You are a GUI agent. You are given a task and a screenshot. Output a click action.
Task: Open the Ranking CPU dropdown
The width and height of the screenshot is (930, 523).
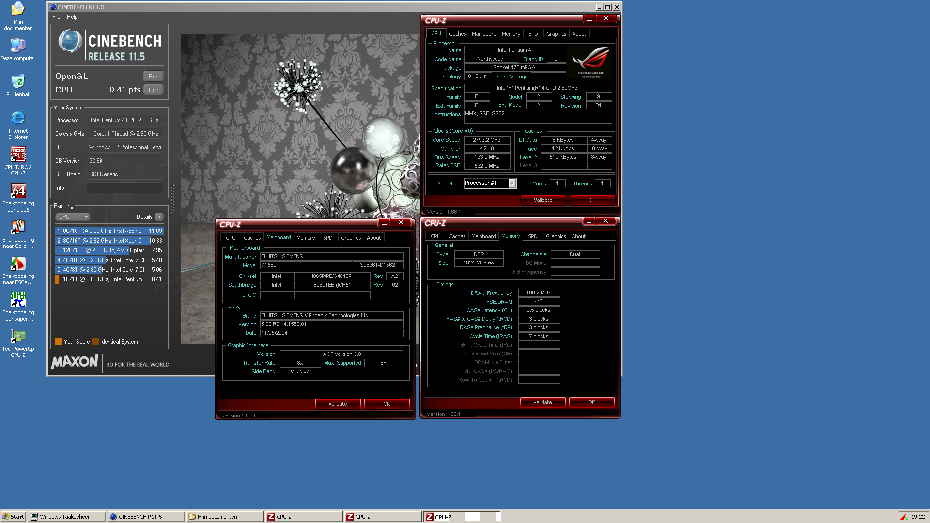coord(73,217)
